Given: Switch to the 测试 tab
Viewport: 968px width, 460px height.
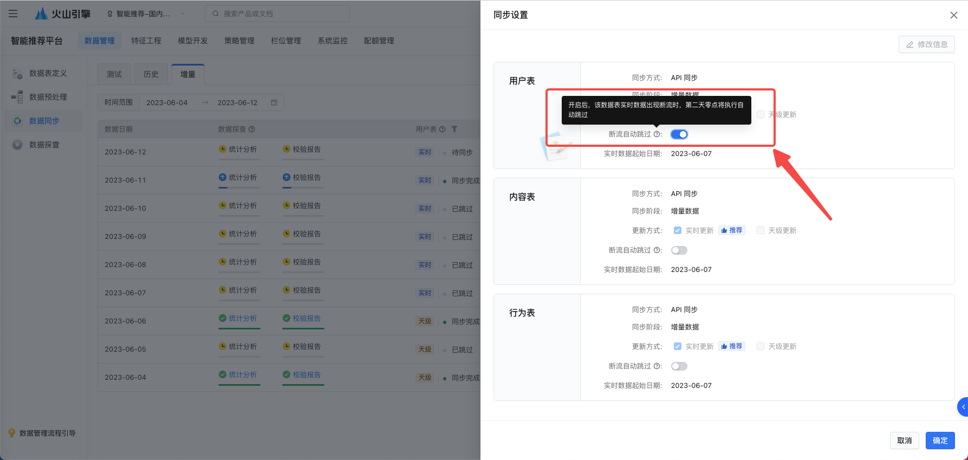Looking at the screenshot, I should click(114, 74).
